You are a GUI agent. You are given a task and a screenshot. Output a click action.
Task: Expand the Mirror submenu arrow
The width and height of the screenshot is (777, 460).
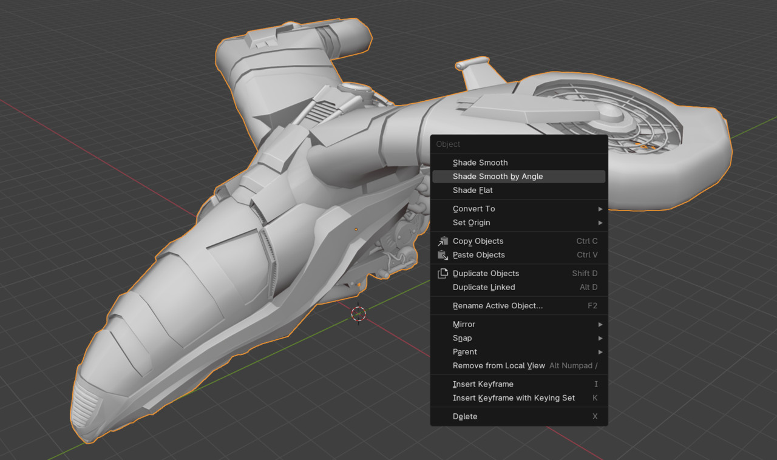[600, 324]
